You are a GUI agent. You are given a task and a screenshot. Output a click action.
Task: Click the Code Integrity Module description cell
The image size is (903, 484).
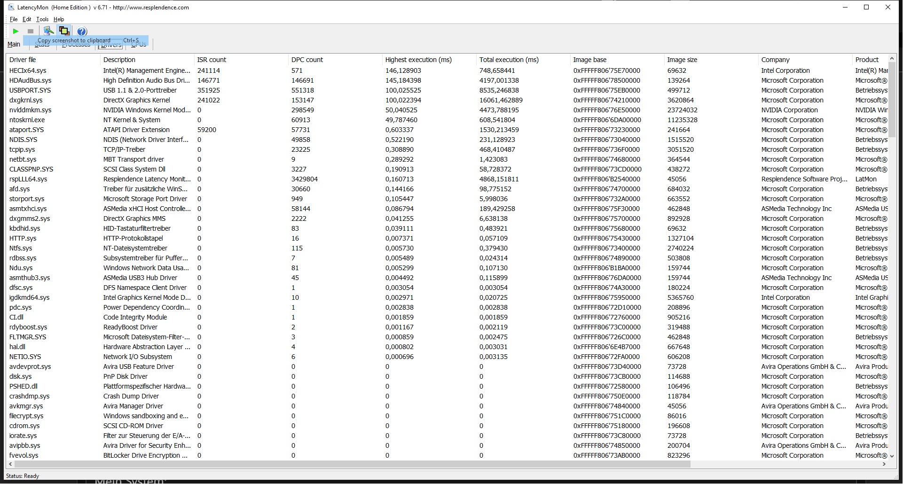135,317
